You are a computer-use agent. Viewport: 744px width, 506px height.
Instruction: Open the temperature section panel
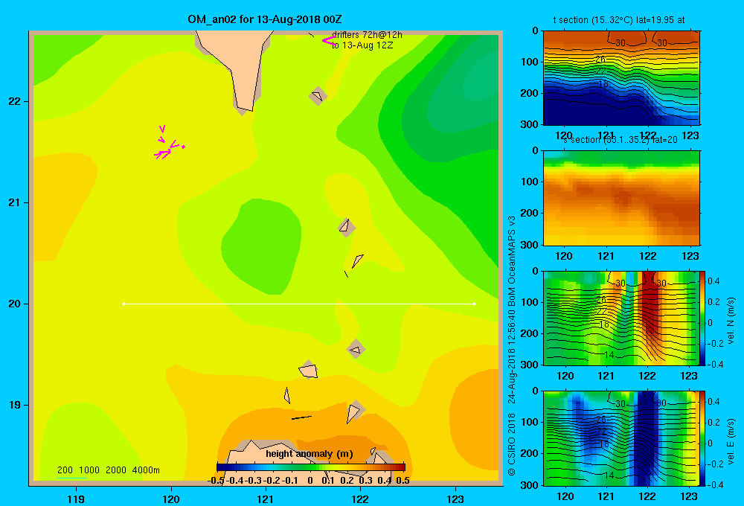pos(621,77)
